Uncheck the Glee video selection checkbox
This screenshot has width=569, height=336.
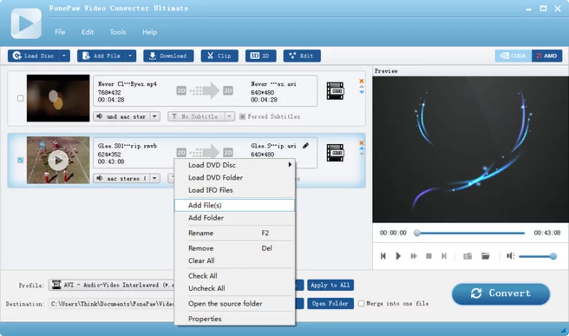20,160
